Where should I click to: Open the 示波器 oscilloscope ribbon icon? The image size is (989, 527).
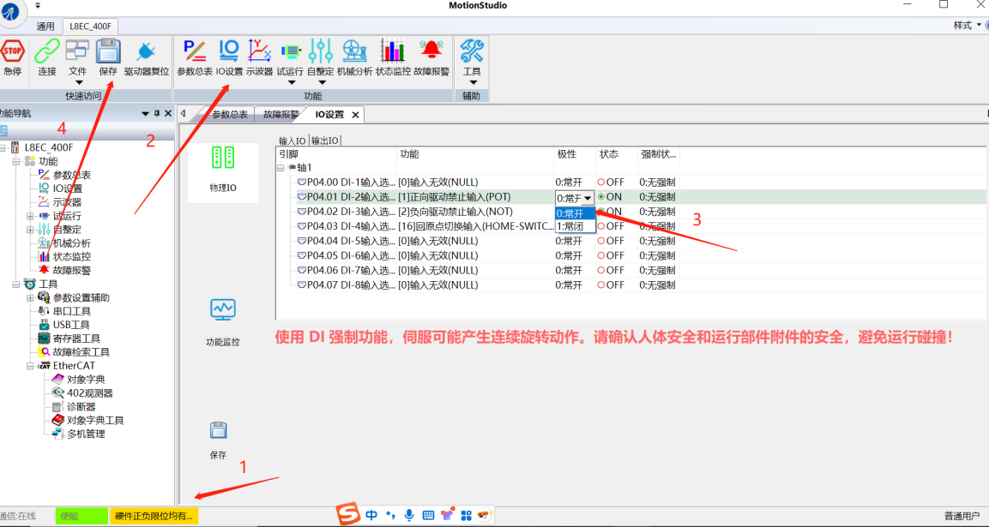point(259,51)
